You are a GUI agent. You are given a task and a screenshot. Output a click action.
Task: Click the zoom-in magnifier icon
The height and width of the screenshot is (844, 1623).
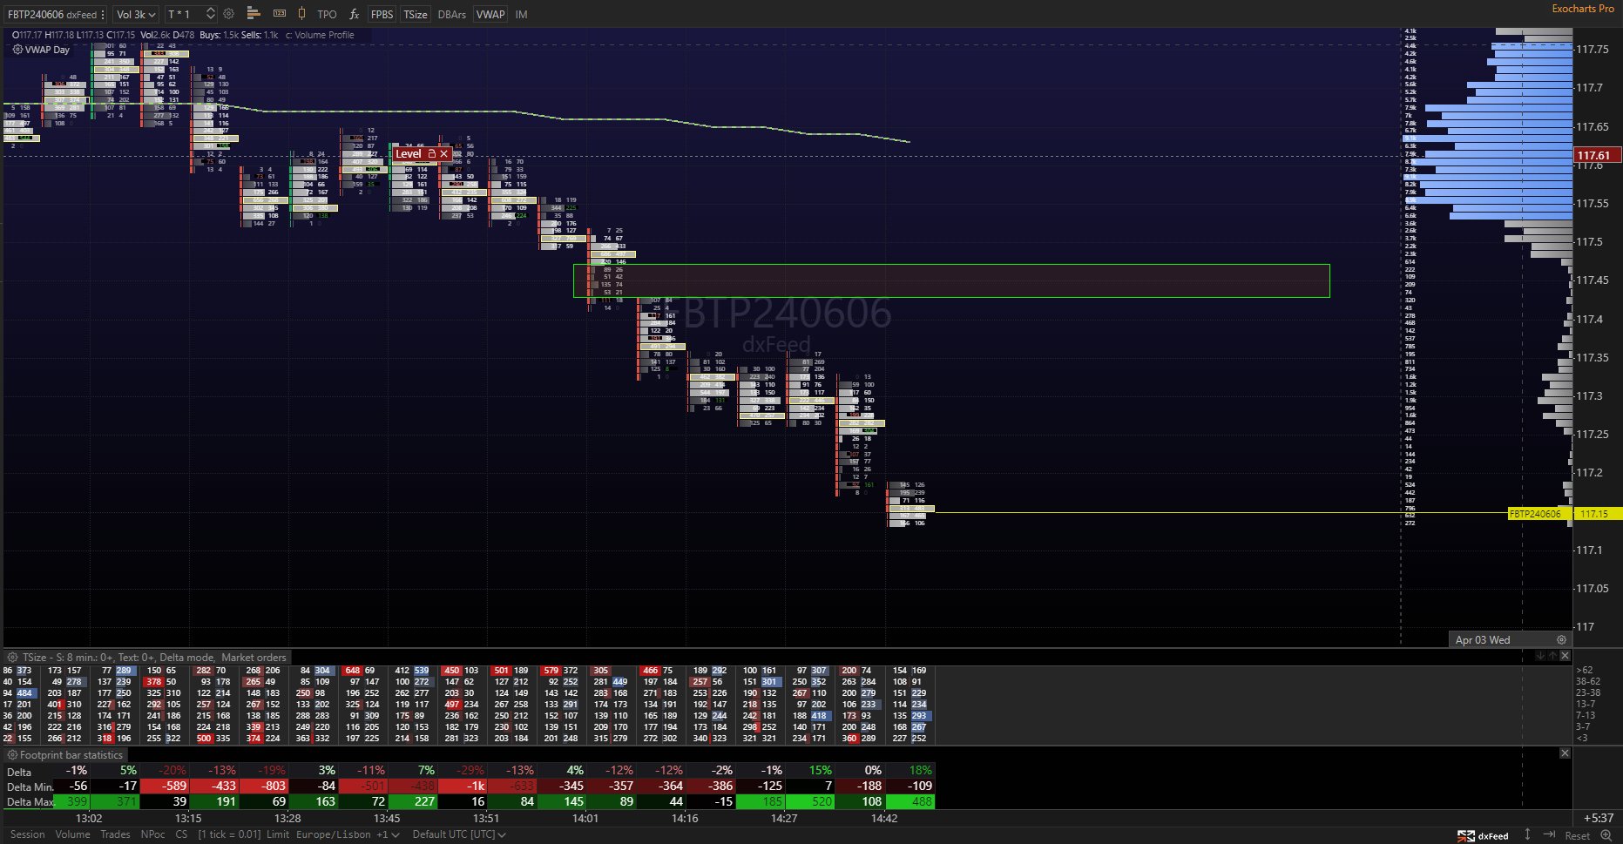[x=1606, y=835]
